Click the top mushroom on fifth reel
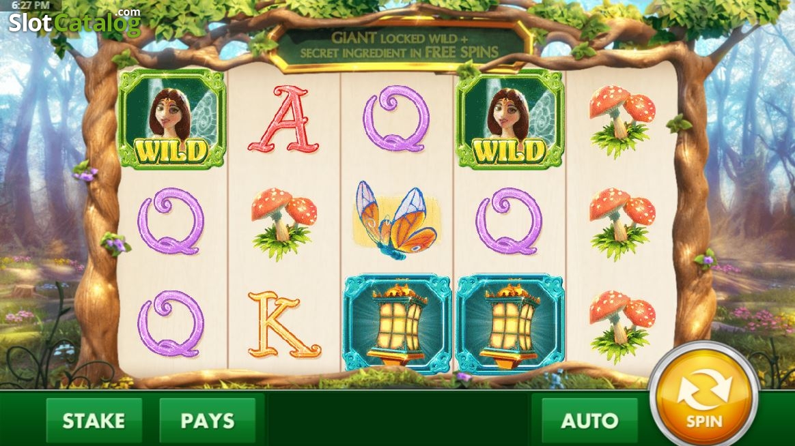 click(622, 121)
